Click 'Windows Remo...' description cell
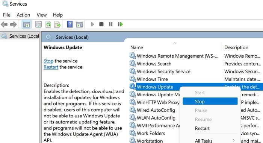This screenshot has height=143, width=263. pos(242,56)
